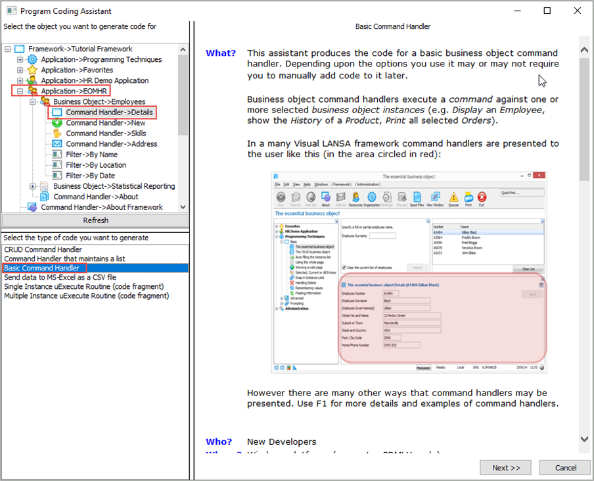Image resolution: width=594 pixels, height=481 pixels.
Task: Click the embedded framework screenshot image
Action: pos(409,272)
